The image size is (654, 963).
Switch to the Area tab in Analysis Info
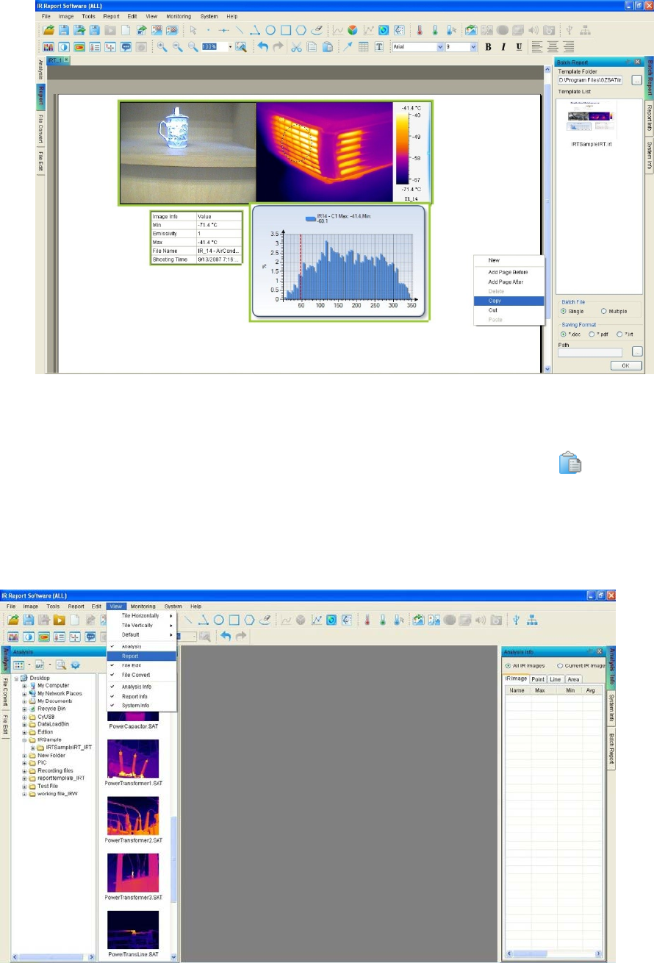click(x=573, y=679)
